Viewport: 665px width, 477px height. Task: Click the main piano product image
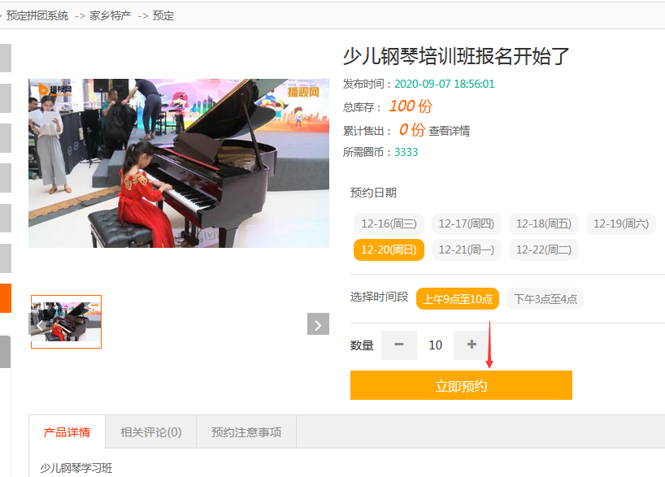tap(179, 163)
